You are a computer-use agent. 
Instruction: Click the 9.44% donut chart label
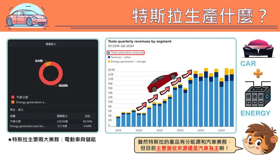(39, 61)
